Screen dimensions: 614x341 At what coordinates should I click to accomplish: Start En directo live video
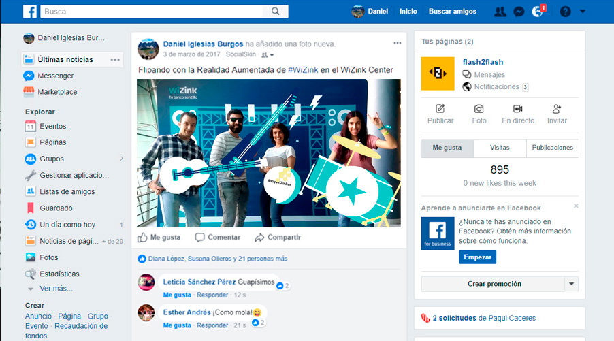coord(518,114)
